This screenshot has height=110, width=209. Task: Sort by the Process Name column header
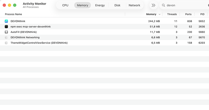[13, 14]
